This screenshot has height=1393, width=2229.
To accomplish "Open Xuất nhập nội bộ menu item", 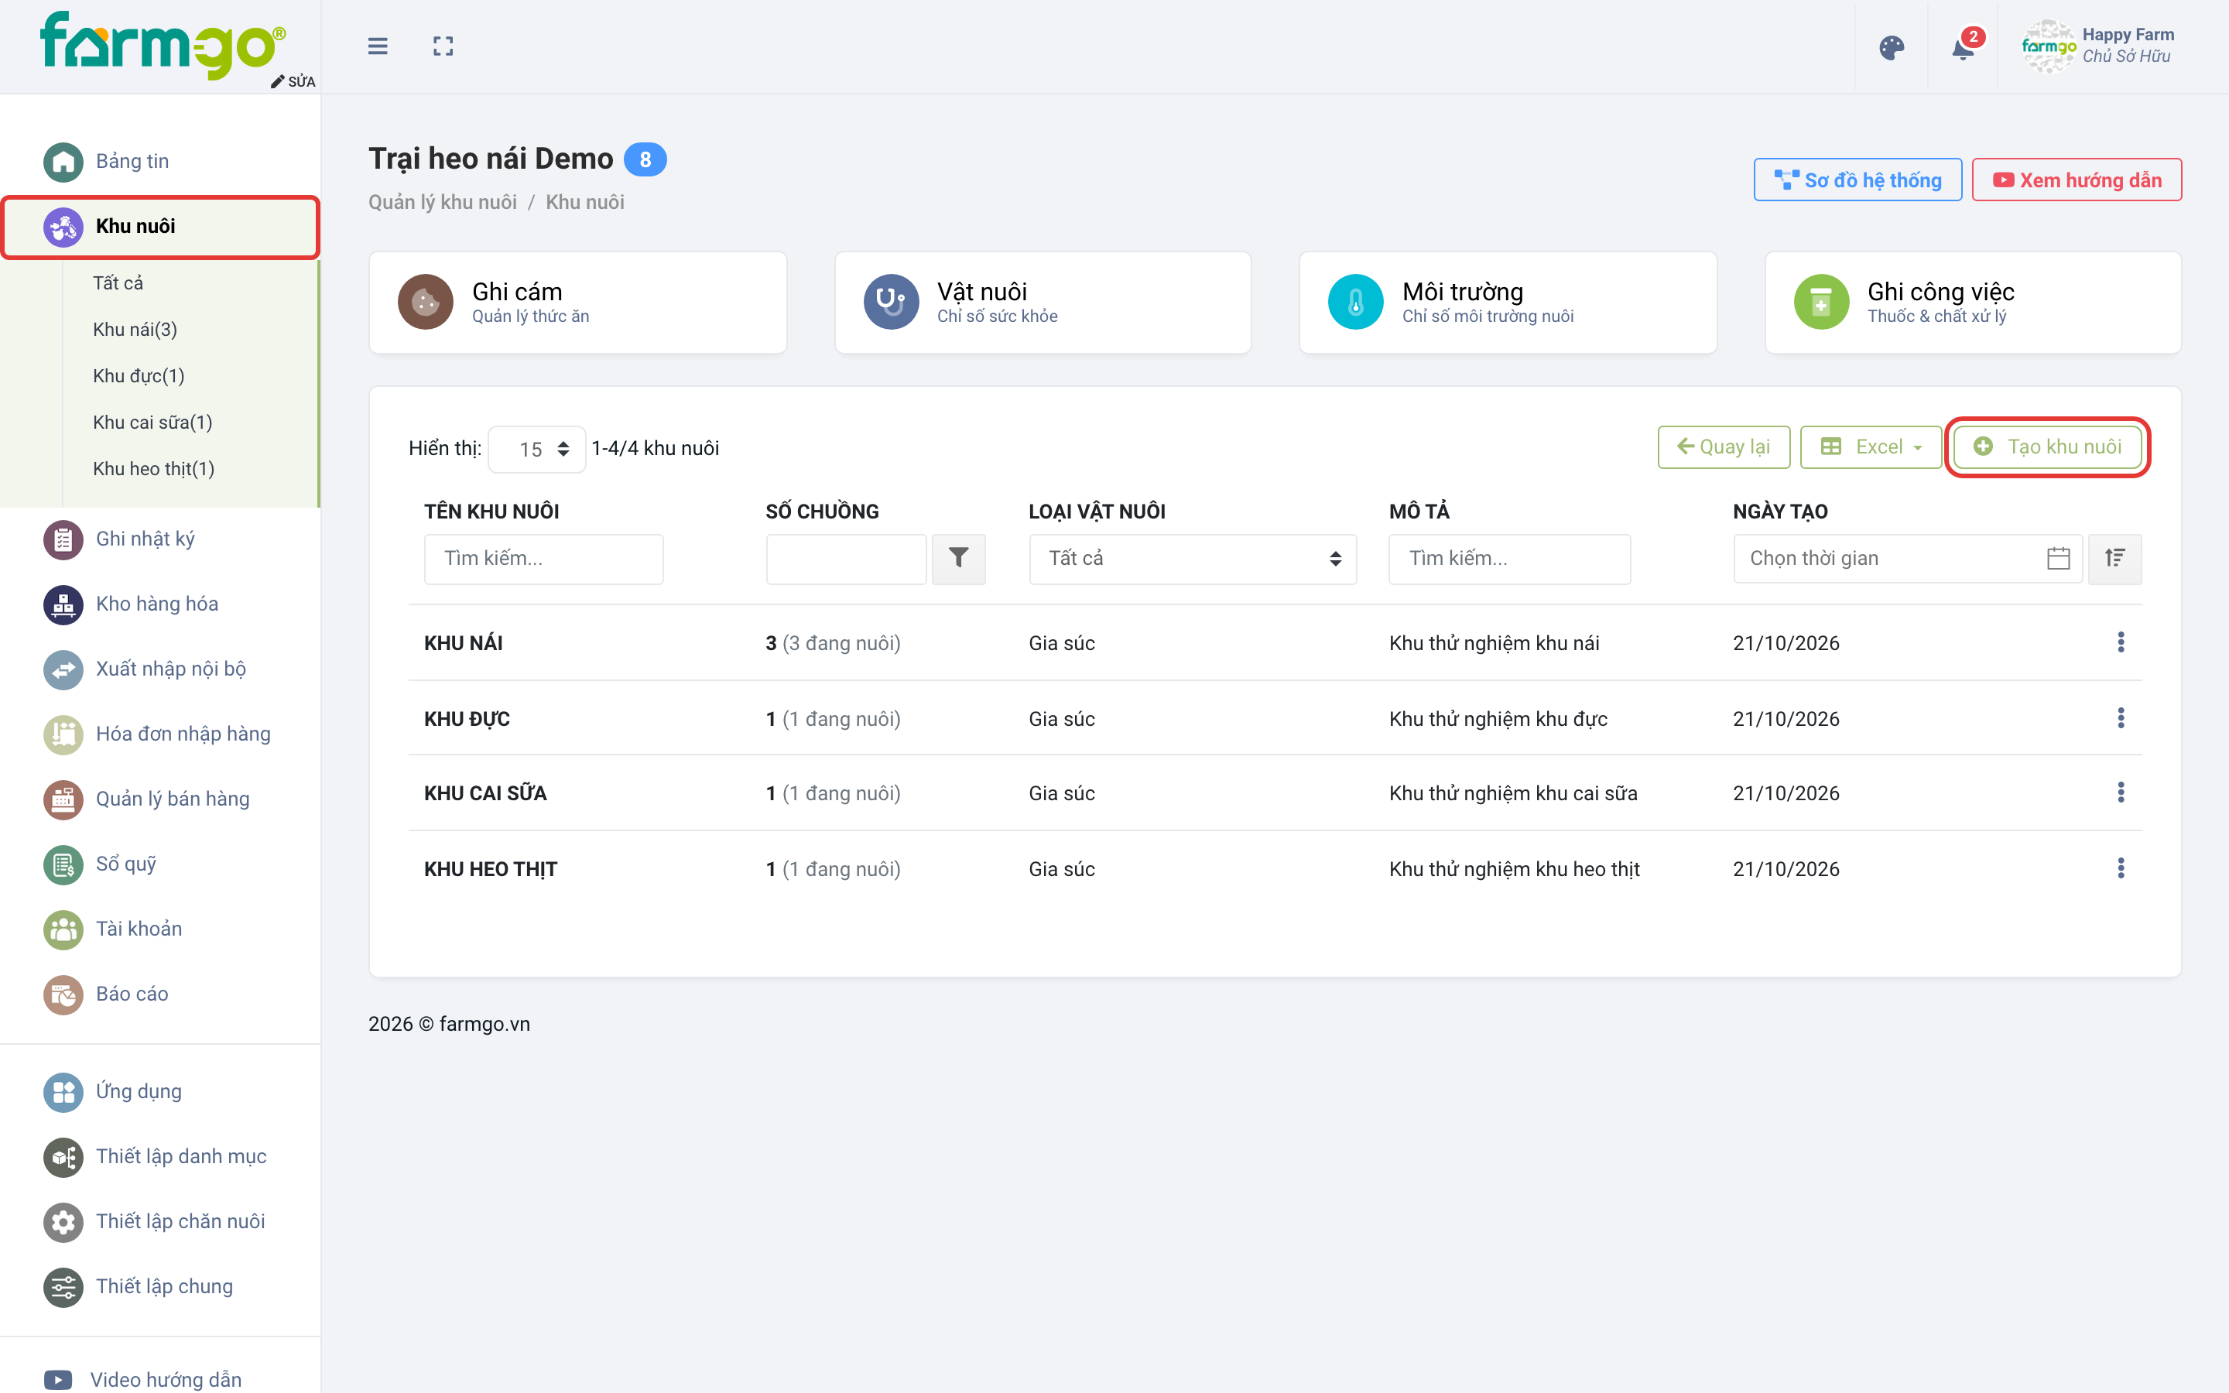I will coord(160,669).
